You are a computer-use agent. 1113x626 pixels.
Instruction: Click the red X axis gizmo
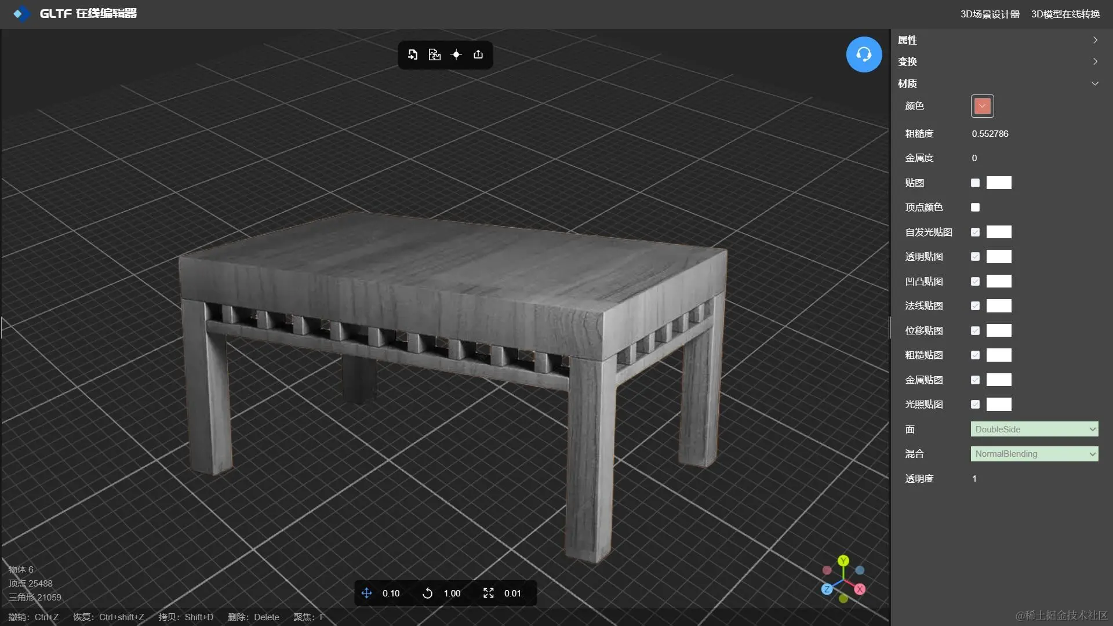click(x=860, y=589)
